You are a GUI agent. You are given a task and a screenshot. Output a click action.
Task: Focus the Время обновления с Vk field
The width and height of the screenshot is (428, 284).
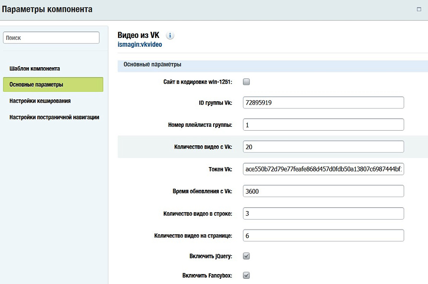(x=323, y=191)
